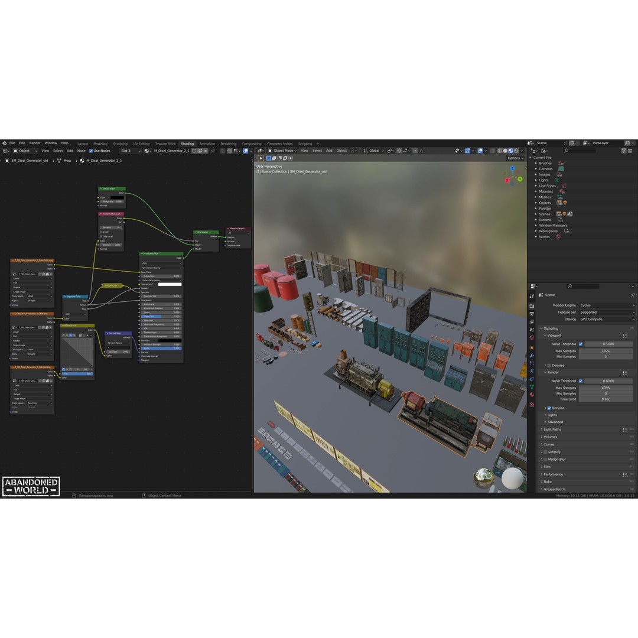The image size is (638, 638).
Task: Open Viewport sampling presets list
Action: click(x=625, y=336)
